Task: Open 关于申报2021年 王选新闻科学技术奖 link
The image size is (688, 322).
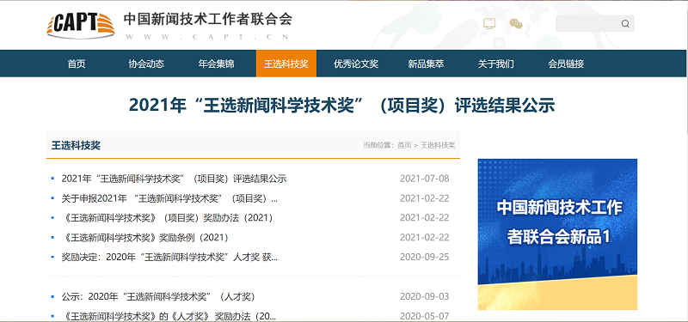Action: coord(169,198)
